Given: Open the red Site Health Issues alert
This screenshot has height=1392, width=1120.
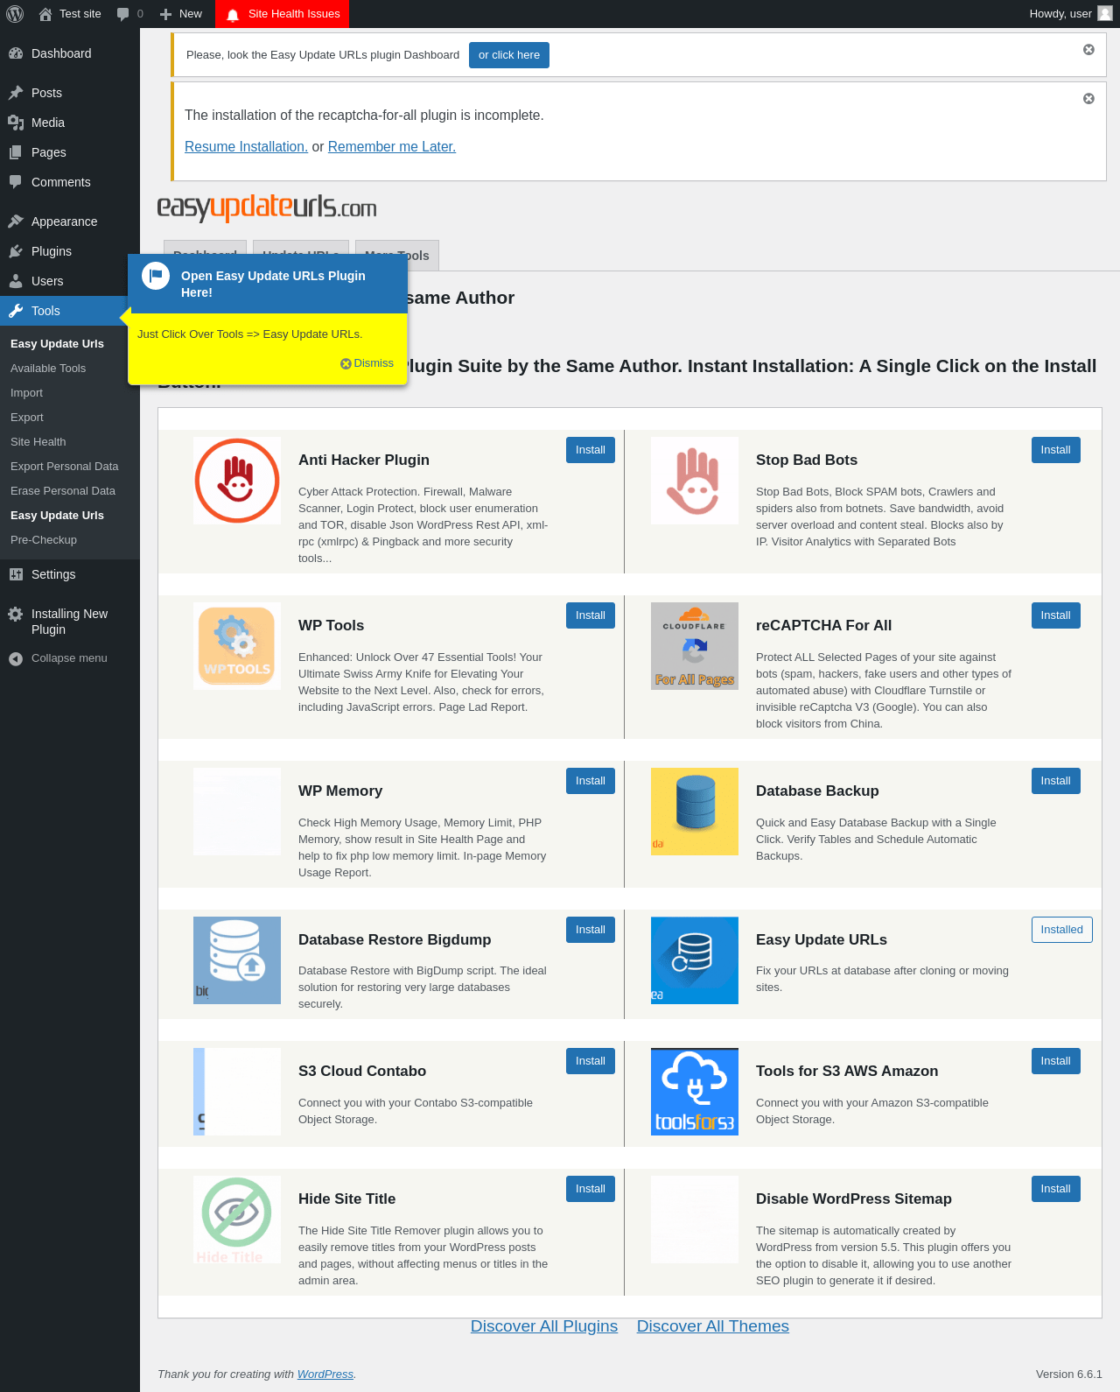Looking at the screenshot, I should 283,14.
